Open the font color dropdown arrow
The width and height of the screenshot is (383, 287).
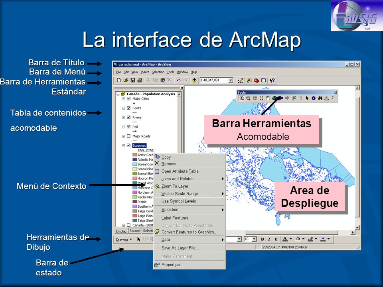click(x=291, y=239)
